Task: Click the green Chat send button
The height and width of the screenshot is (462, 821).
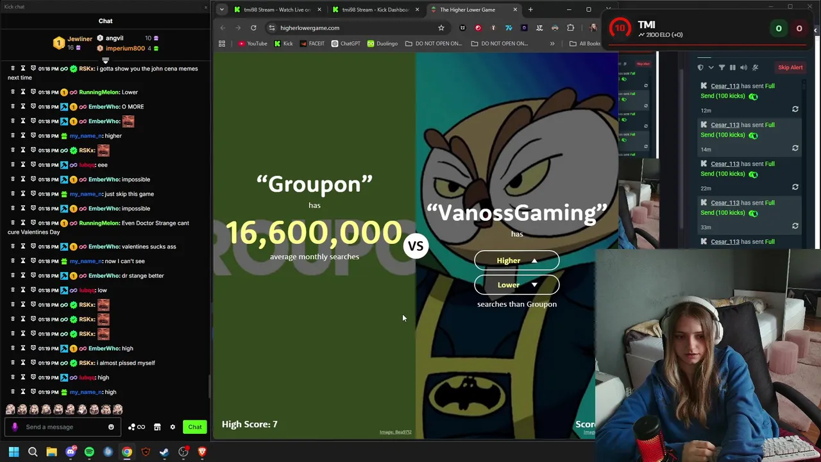Action: 194,427
